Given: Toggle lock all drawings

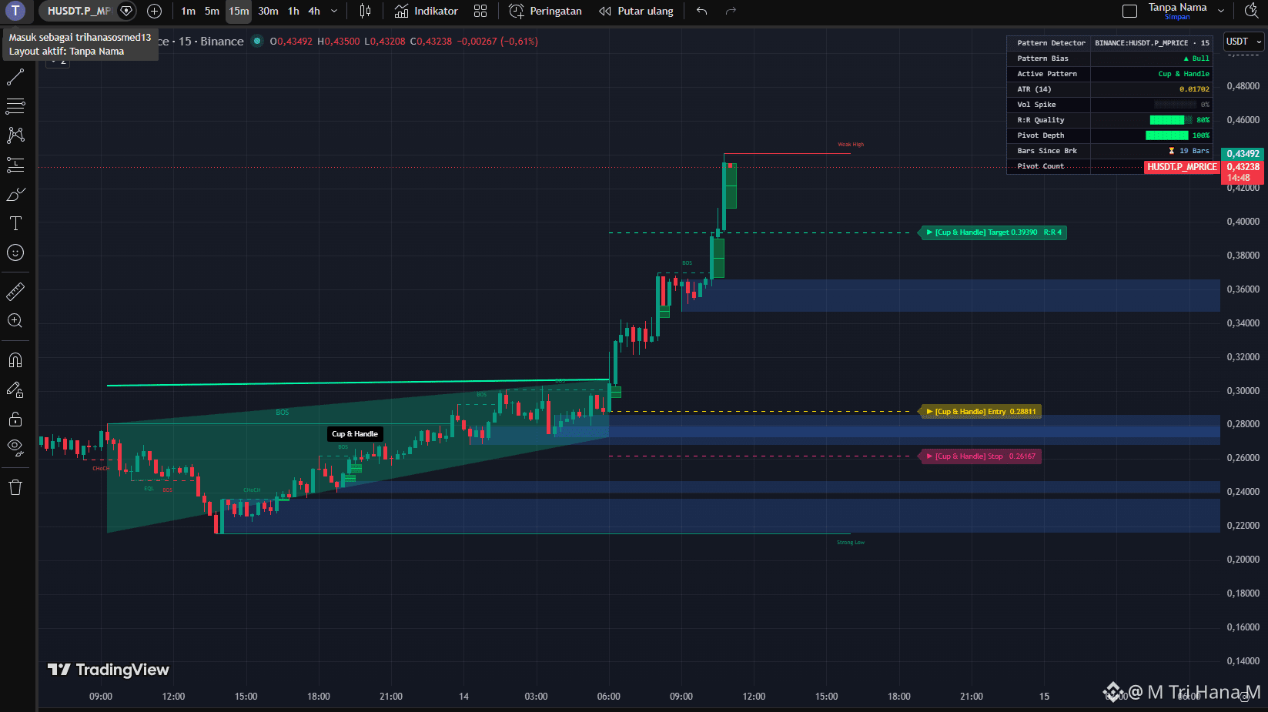Looking at the screenshot, I should tap(15, 419).
